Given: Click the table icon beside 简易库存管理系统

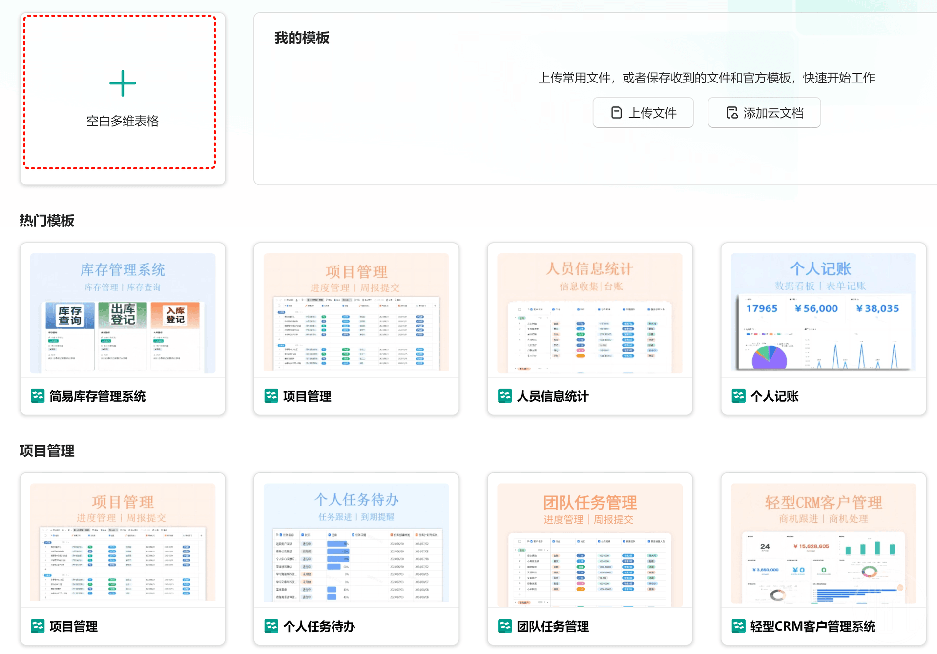Looking at the screenshot, I should (38, 396).
